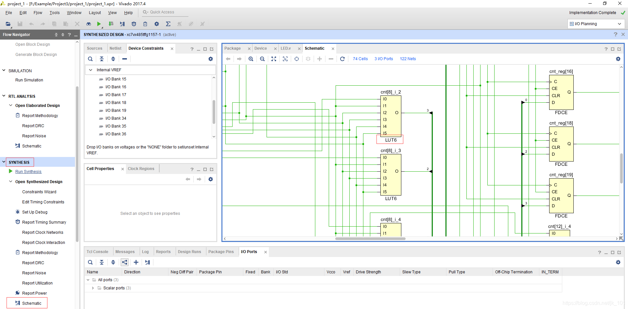
Task: Open Settings with the gear toolbar icon
Action: [x=157, y=24]
